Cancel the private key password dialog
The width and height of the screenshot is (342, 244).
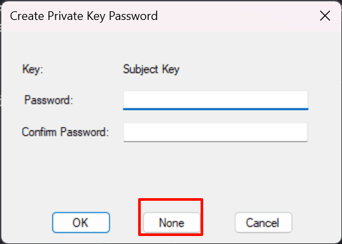(263, 223)
